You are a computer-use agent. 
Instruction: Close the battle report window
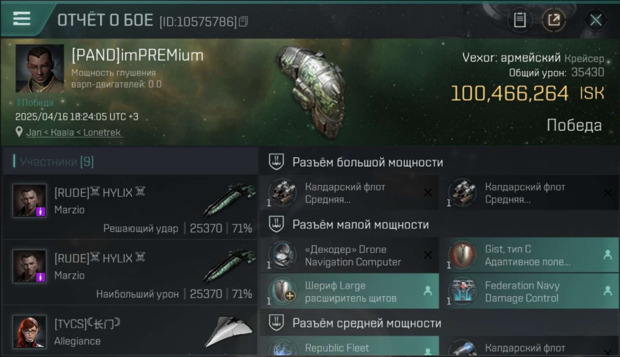click(596, 20)
